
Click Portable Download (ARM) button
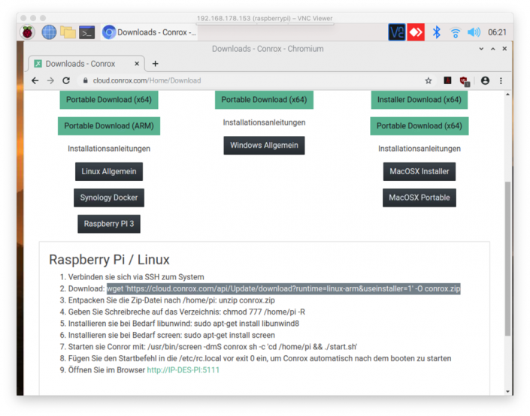110,126
